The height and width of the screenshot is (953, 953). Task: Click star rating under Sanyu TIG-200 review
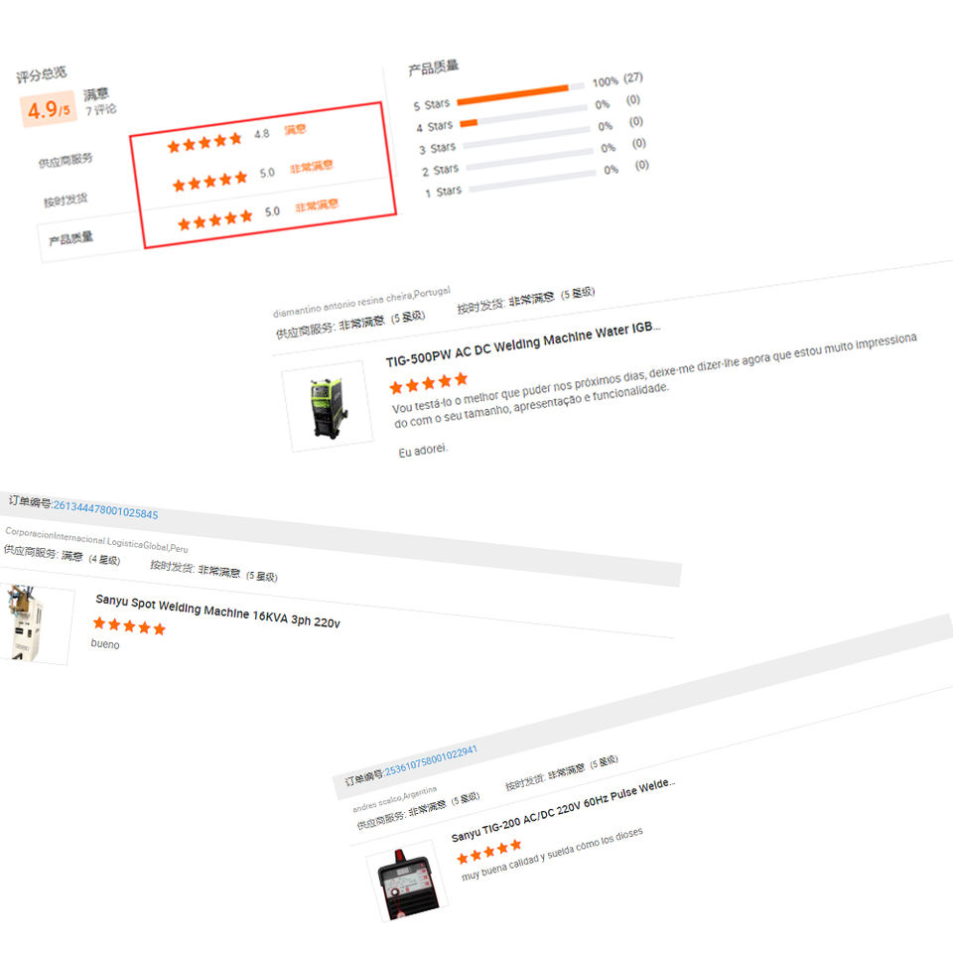(489, 852)
